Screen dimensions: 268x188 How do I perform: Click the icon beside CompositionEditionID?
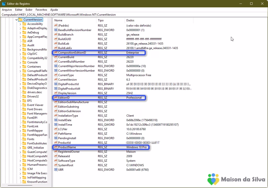[x=55, y=53]
